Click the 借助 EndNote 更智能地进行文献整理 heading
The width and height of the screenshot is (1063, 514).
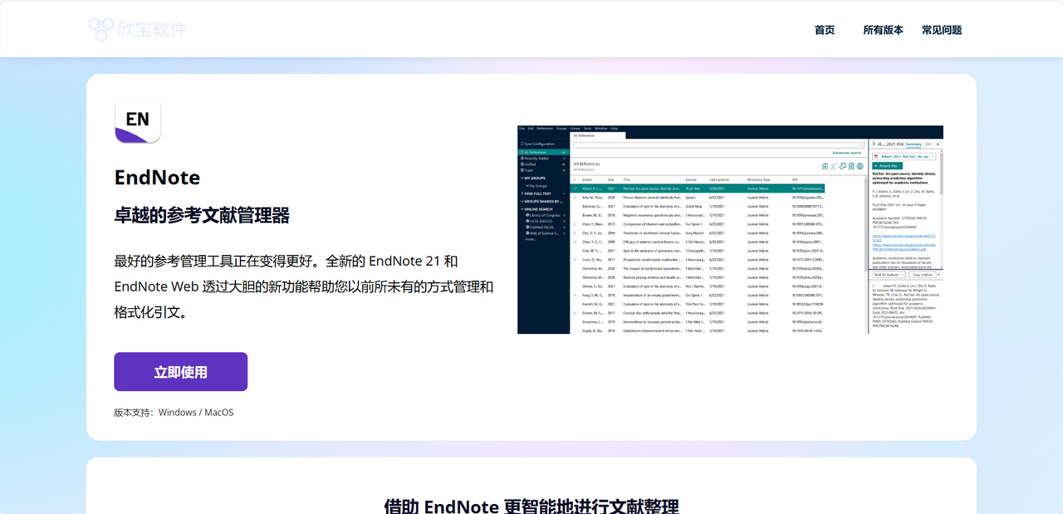pyautogui.click(x=531, y=506)
